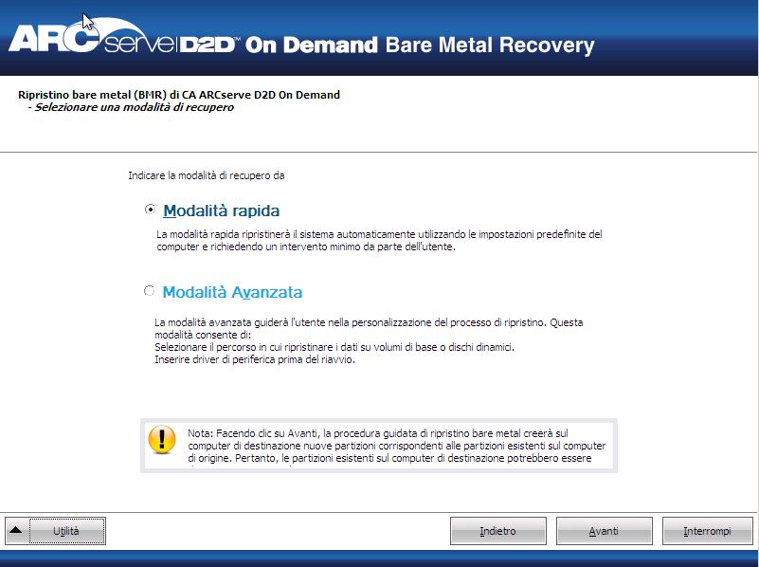Click 'Inserire driver di periferica prima del riavvio.' line

255,359
